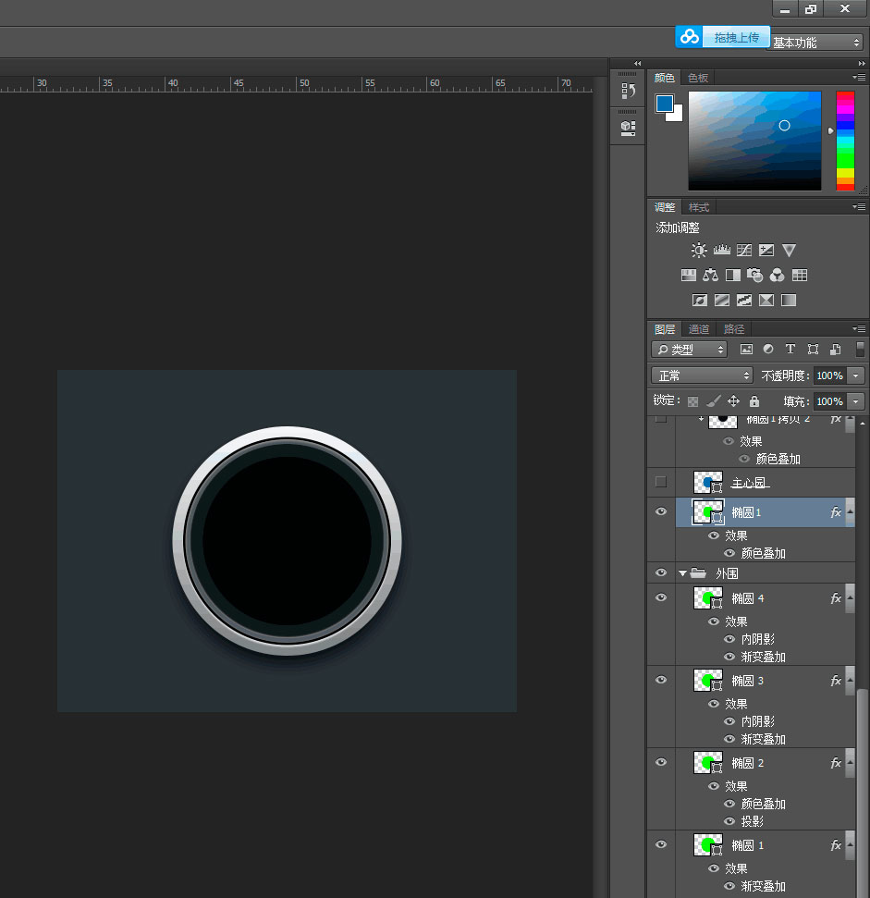The width and height of the screenshot is (870, 898).
Task: Add a Color Balance adjustment layer
Action: pyautogui.click(x=710, y=276)
